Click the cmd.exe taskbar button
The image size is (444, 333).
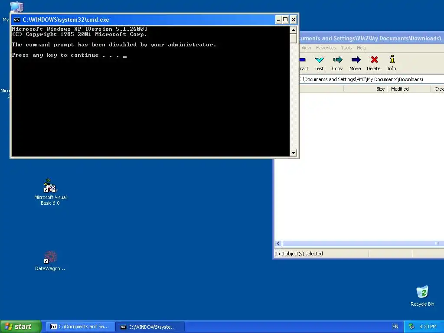click(x=150, y=327)
